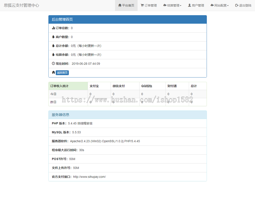Viewport: 255px width, 198px height.
Task: Expand the 结算管理 dropdown menu
Action: point(172,5)
